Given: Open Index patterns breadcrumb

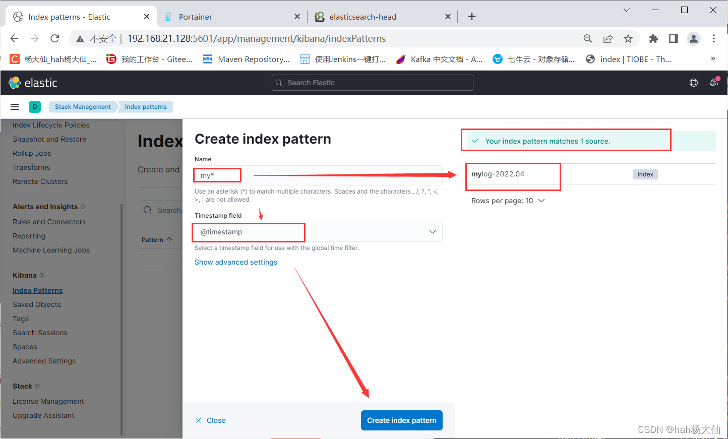Looking at the screenshot, I should tap(146, 107).
